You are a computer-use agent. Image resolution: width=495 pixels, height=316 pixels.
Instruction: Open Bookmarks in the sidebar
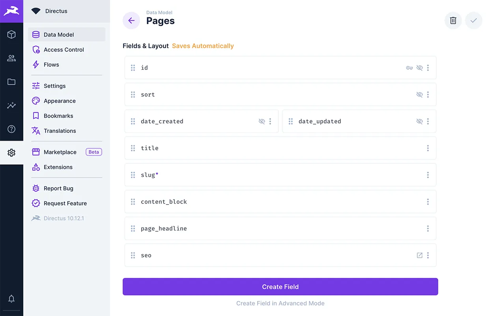click(x=67, y=116)
